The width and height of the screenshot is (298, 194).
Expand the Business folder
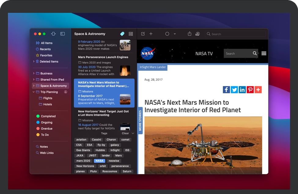tap(34, 73)
